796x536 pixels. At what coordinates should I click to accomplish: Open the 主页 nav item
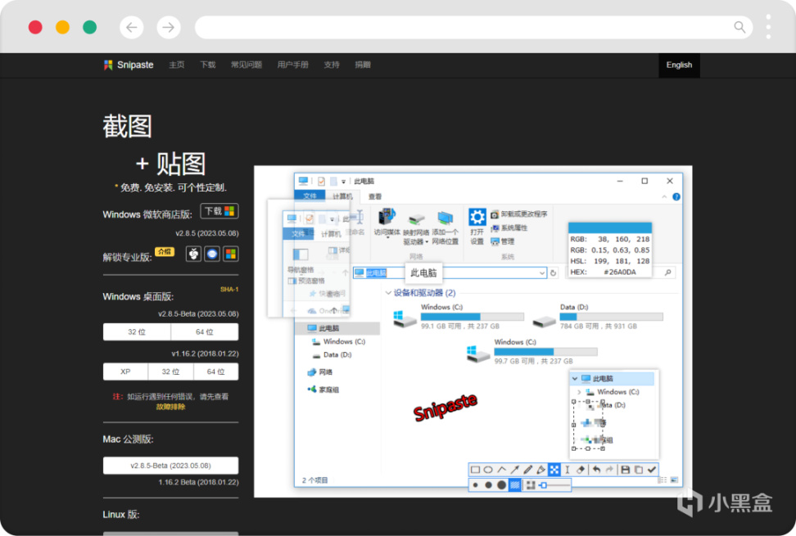click(x=177, y=65)
